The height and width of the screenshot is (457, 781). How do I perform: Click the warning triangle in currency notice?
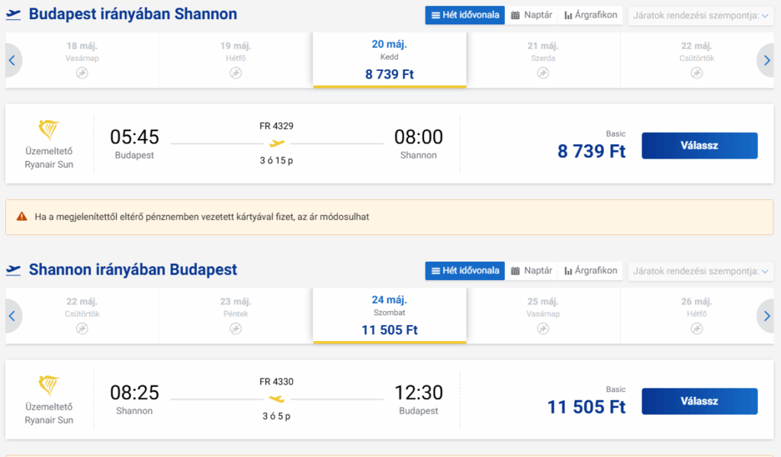[22, 217]
